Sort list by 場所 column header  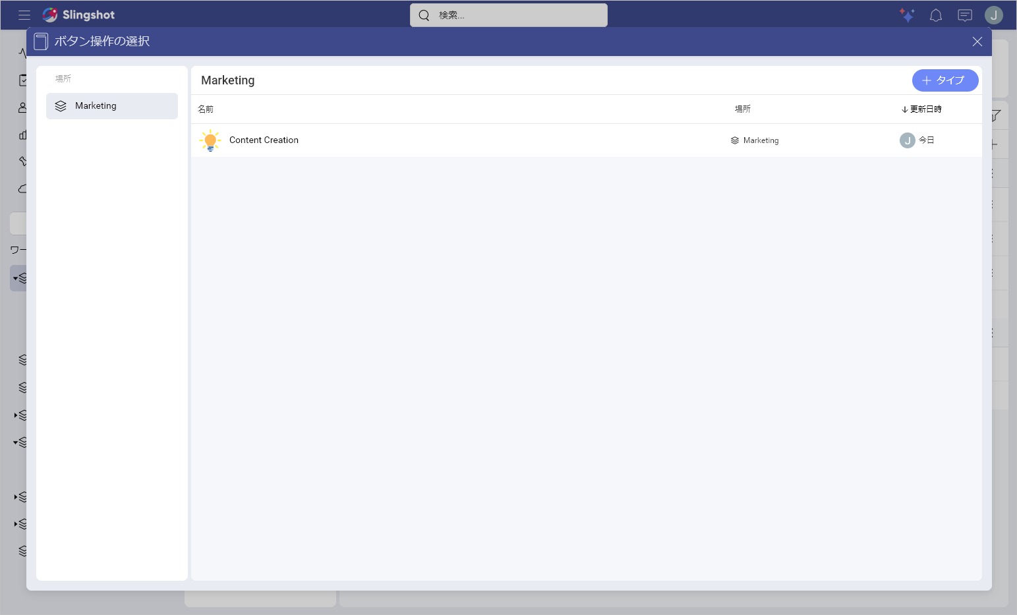coord(743,109)
